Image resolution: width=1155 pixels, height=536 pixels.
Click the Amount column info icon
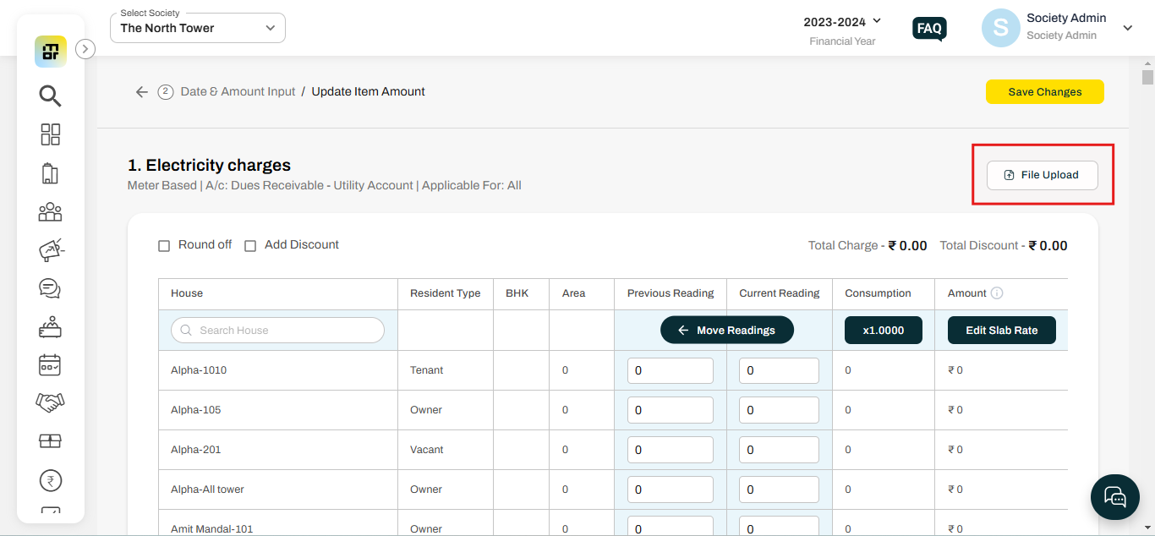point(997,293)
